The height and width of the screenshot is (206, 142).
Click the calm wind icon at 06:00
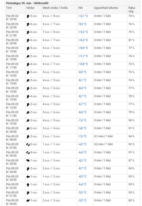28,153
